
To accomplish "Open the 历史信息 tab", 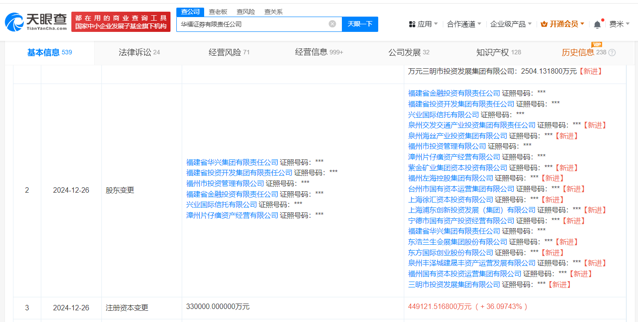I will (584, 53).
